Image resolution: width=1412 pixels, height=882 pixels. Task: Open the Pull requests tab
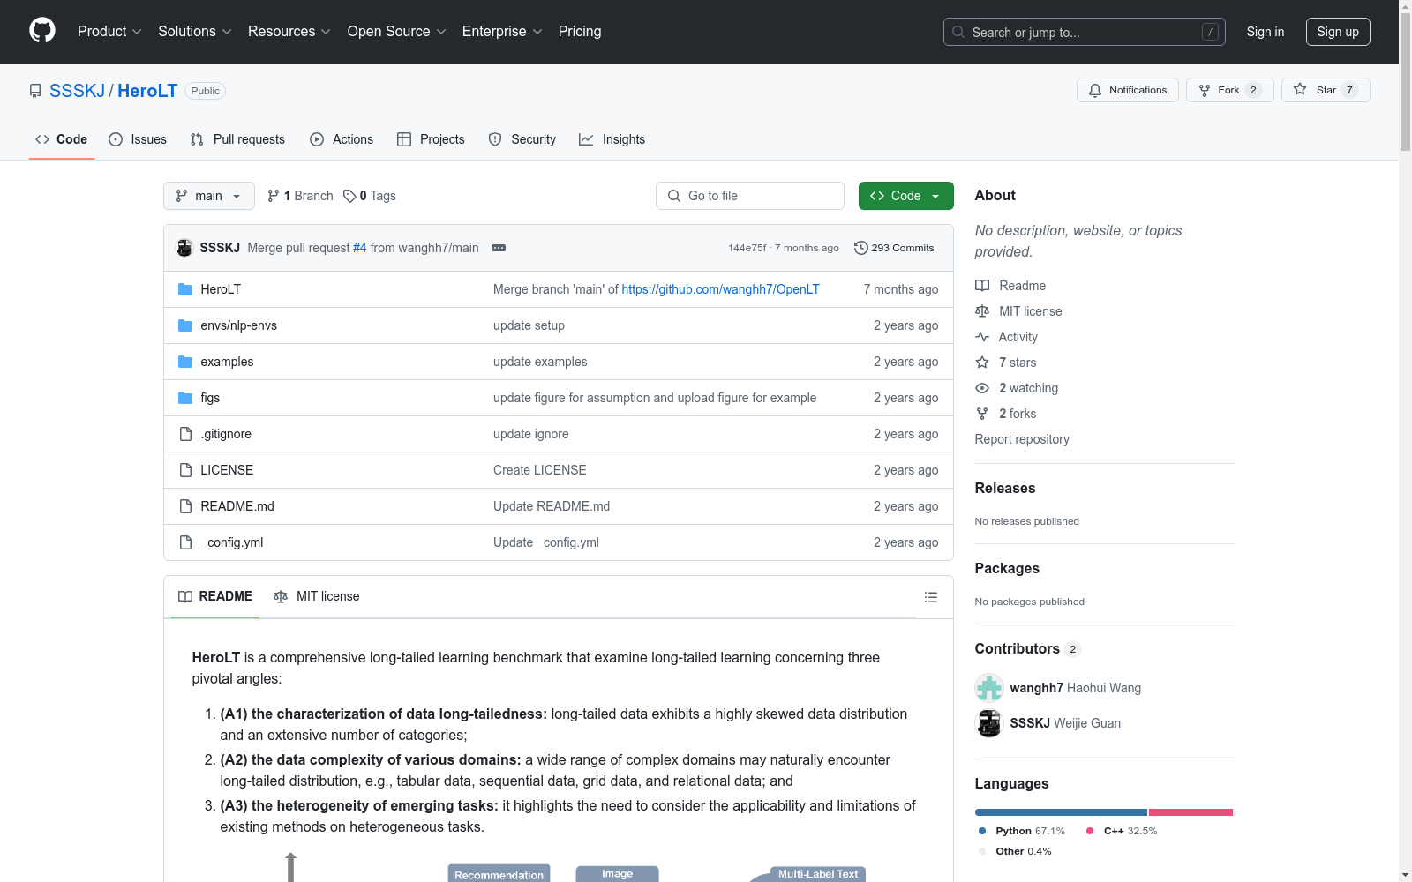coord(237,139)
